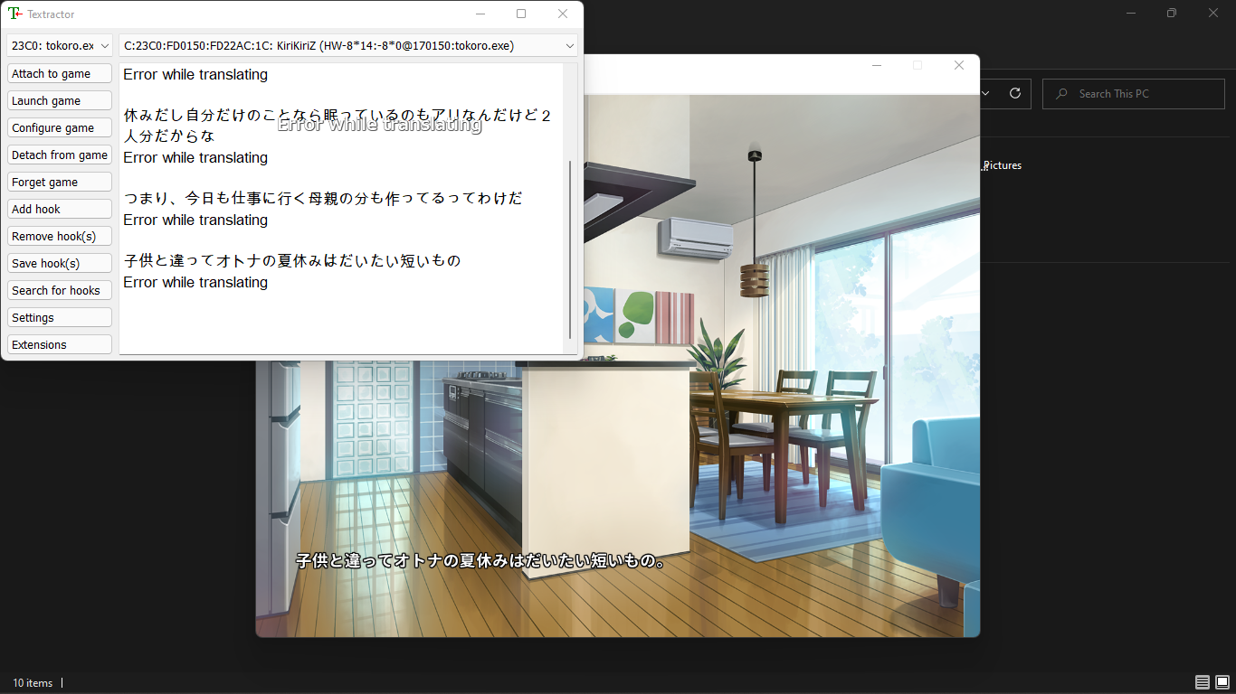1236x694 pixels.
Task: Switch Explorer to large thumbnail view
Action: tap(1222, 682)
